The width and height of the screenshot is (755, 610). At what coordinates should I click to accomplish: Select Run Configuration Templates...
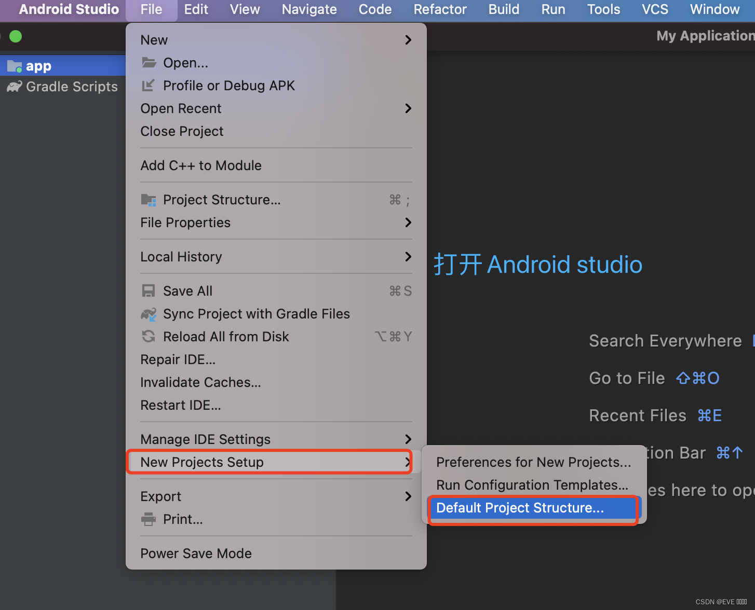[534, 485]
